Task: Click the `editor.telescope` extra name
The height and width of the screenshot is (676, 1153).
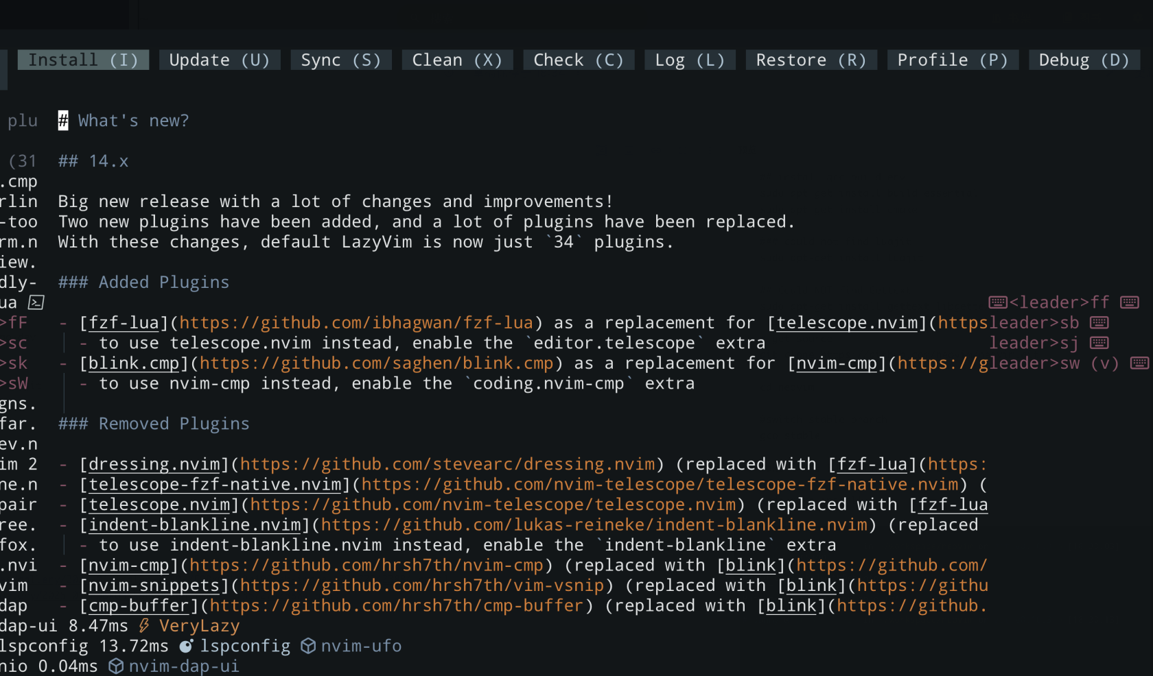Action: click(614, 343)
